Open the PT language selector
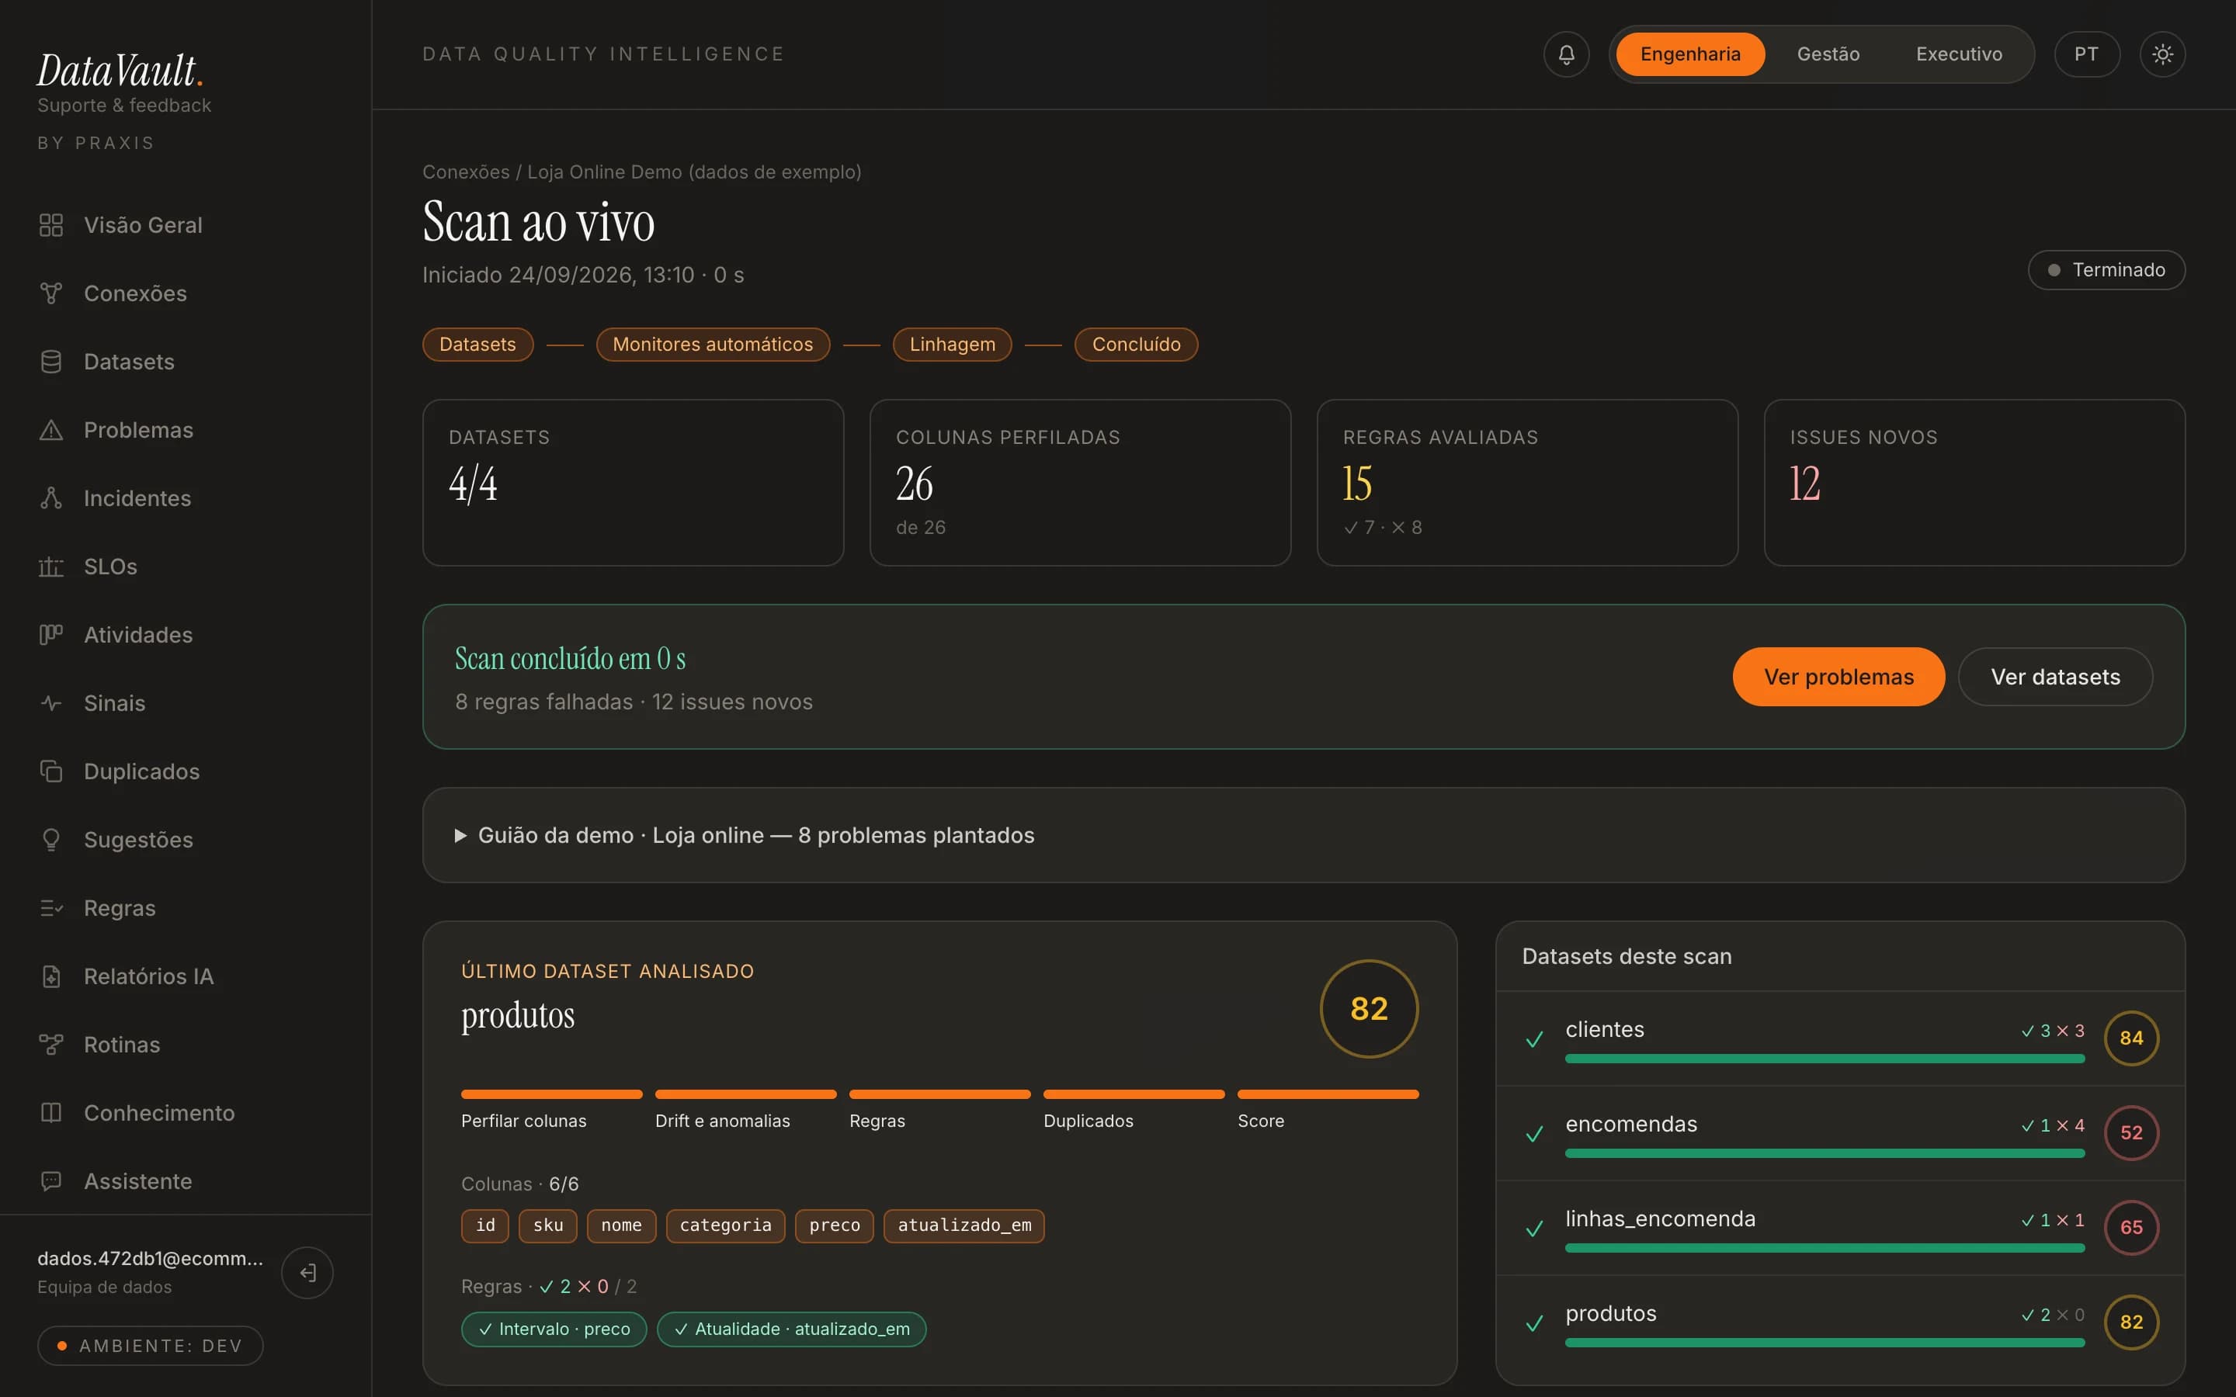 (2086, 54)
